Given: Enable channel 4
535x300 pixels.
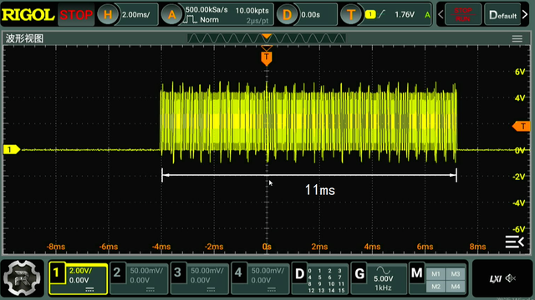Looking at the screenshot, I should coord(260,278).
